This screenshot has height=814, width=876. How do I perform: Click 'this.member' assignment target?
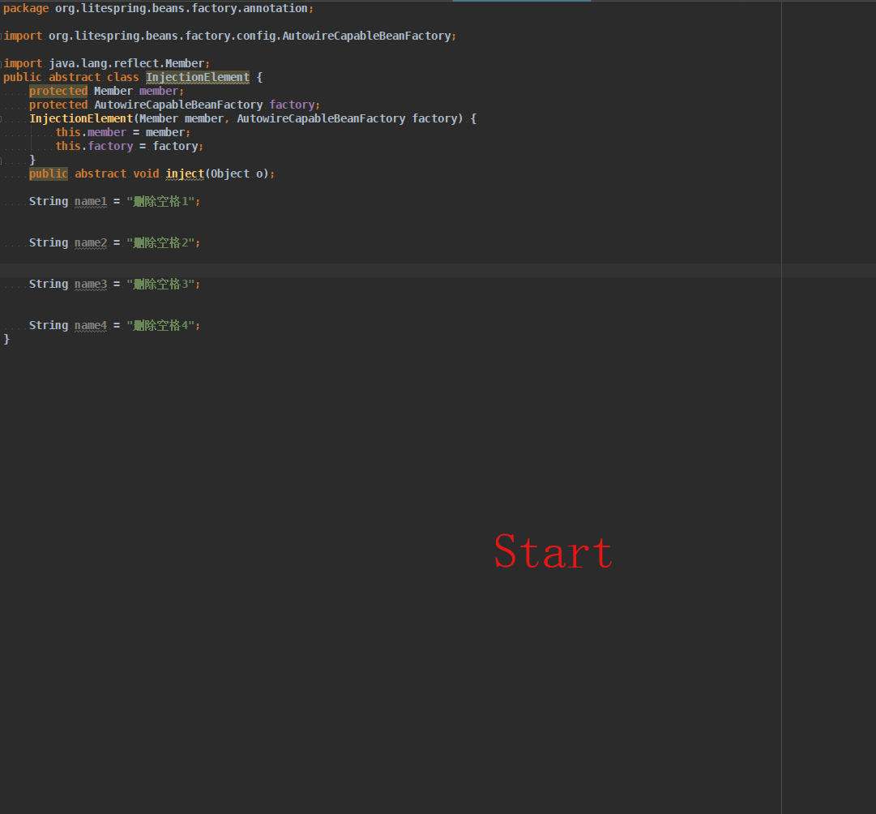[91, 132]
